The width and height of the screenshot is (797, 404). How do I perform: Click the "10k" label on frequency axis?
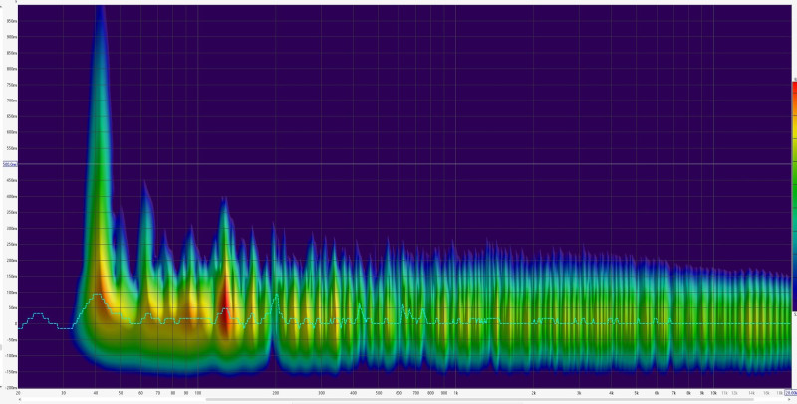713,393
